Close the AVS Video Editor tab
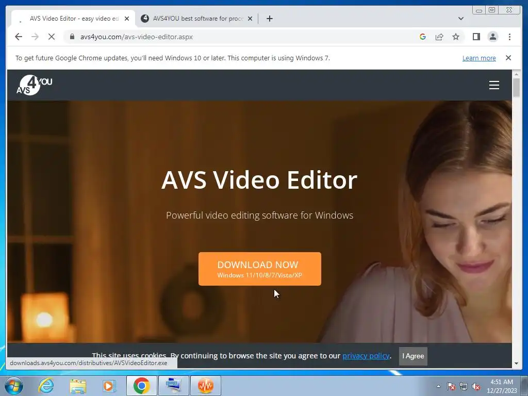The image size is (528, 396). tap(127, 19)
